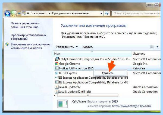Screen dimensions: 163x115
Task: Click the window minimize button
Action: point(150,5)
